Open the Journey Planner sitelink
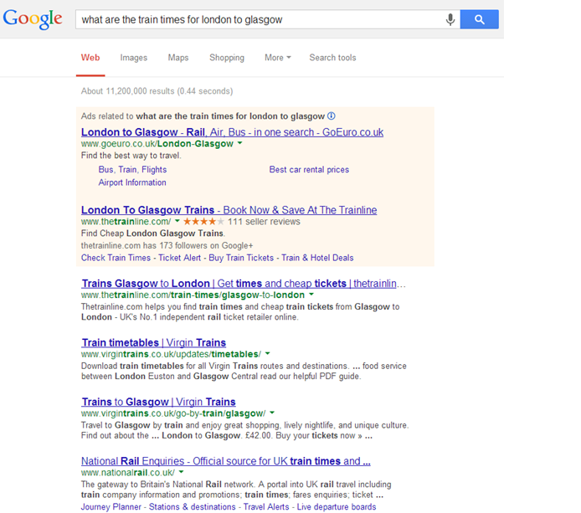 pyautogui.click(x=111, y=506)
